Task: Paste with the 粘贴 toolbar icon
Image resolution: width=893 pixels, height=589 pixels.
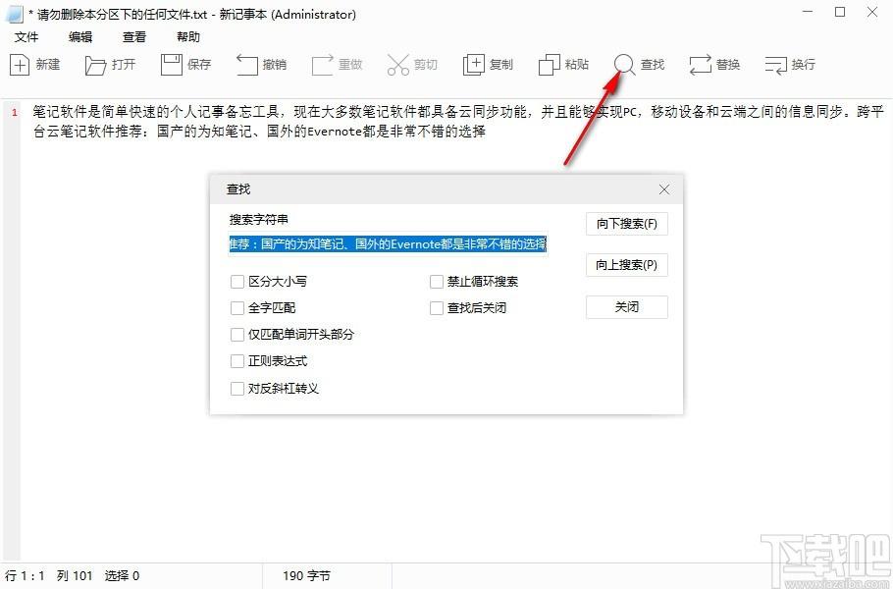Action: click(x=549, y=65)
